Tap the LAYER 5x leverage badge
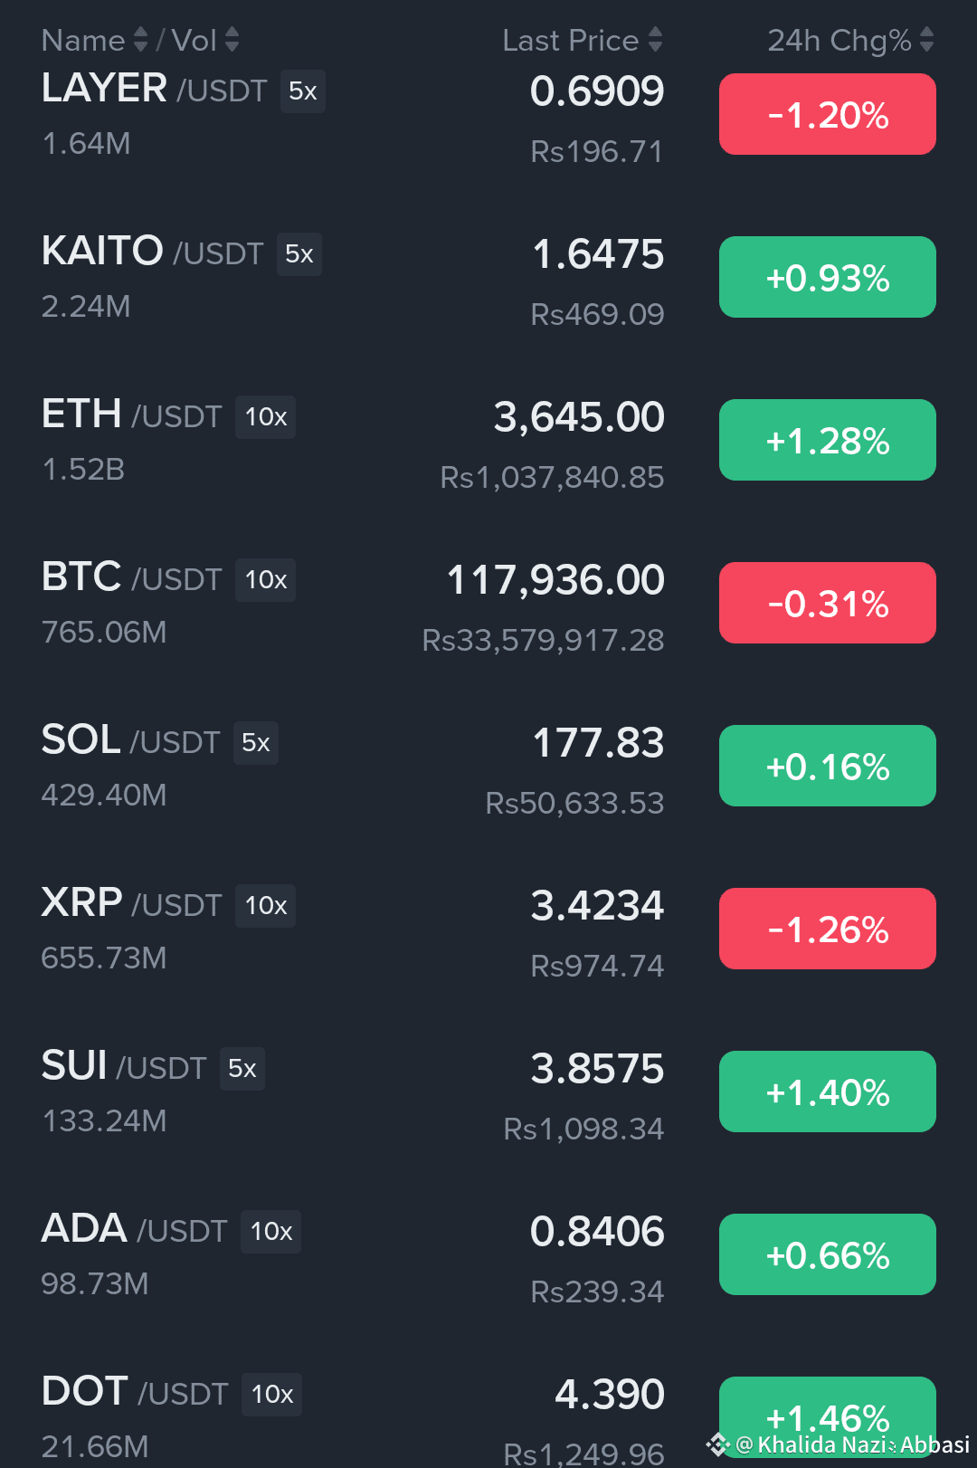Viewport: 977px width, 1468px height. [303, 91]
